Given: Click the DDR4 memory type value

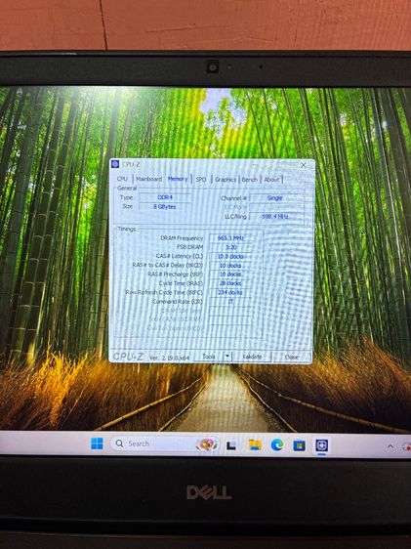Looking at the screenshot, I should click(165, 197).
